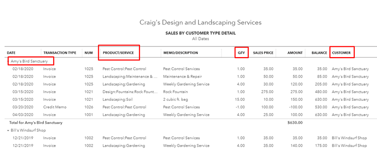Open invoice number 1026
The height and width of the screenshot is (154, 377).
[x=89, y=107]
